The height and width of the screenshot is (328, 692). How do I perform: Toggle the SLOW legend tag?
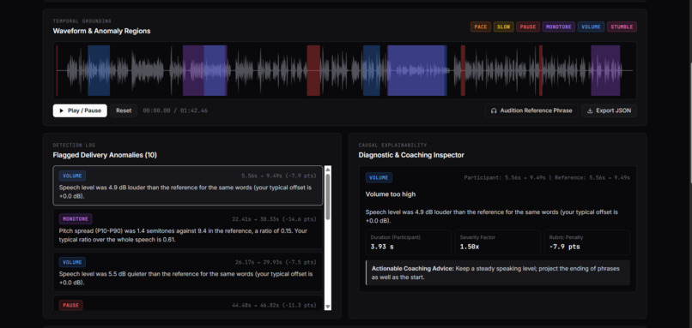(x=504, y=27)
